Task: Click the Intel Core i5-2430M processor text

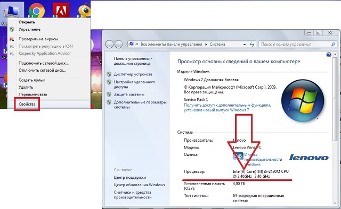Action: pos(261,173)
